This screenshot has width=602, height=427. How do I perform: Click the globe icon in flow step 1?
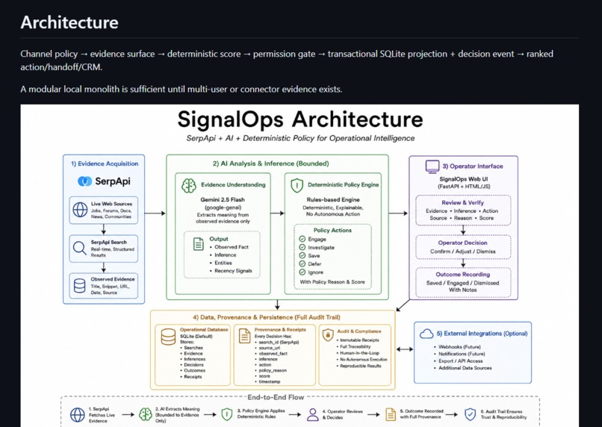[77, 415]
